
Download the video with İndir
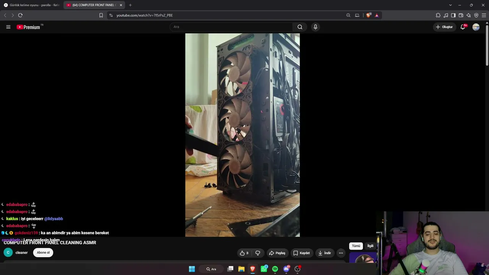coord(324,253)
